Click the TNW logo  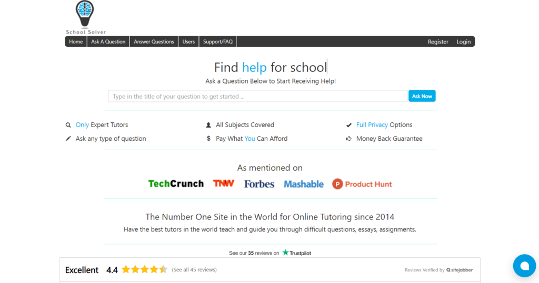tap(223, 183)
